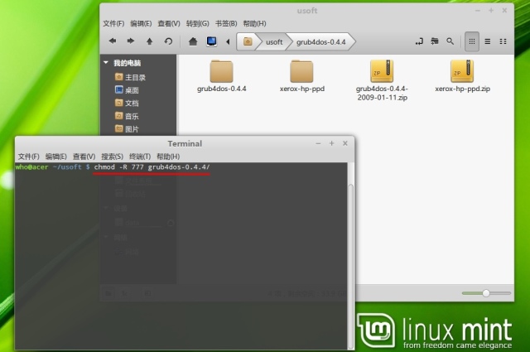530x352 pixels.
Task: Open 图片 in the sidebar
Action: pyautogui.click(x=127, y=129)
